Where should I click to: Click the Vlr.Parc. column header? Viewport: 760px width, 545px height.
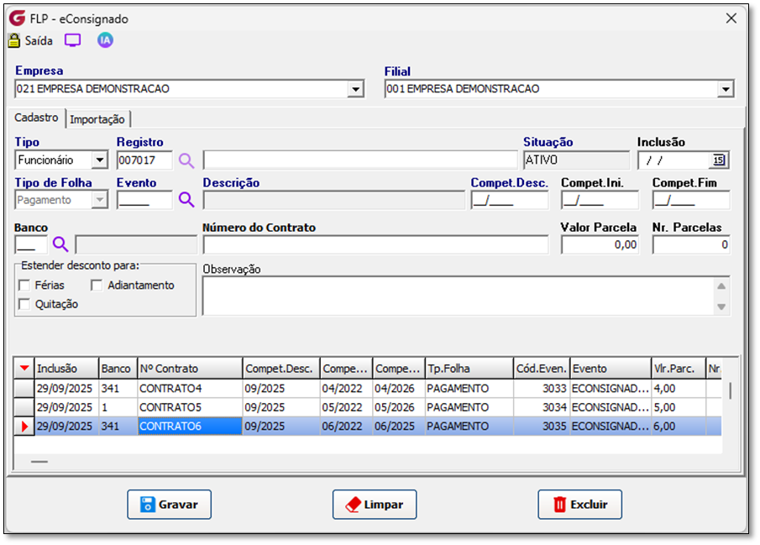pos(679,369)
